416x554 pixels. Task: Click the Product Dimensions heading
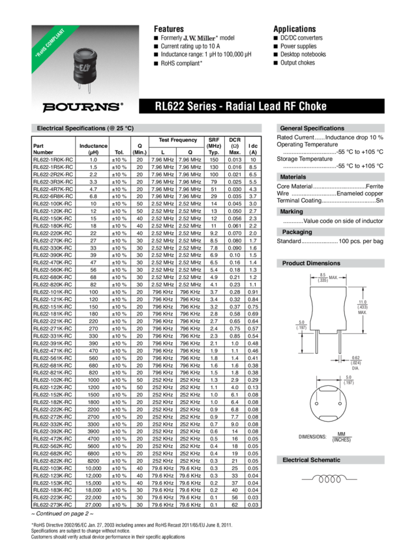tap(311, 263)
